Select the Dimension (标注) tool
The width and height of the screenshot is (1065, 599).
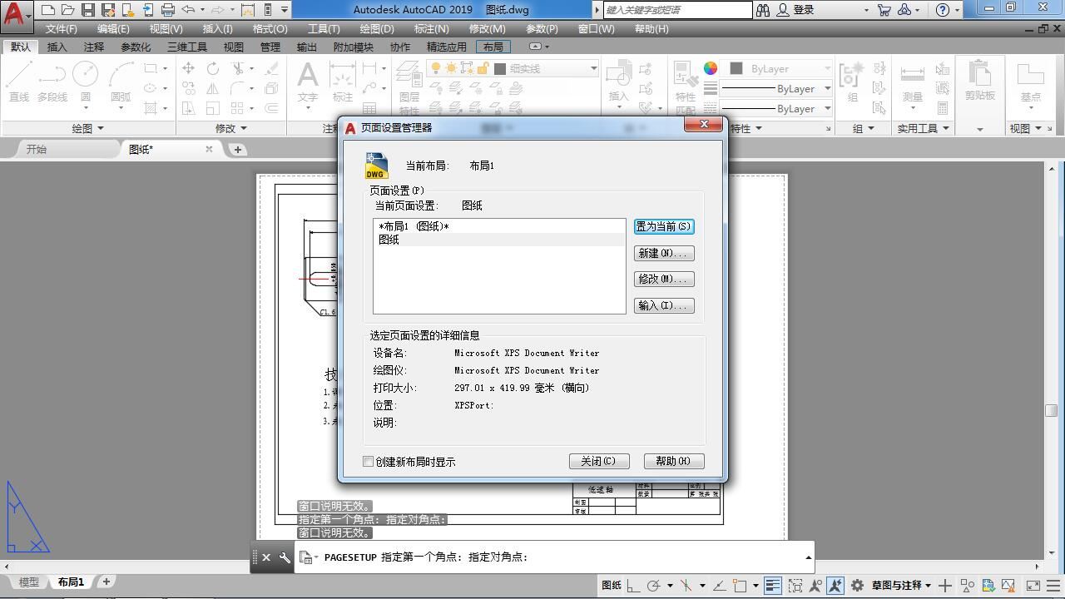343,82
